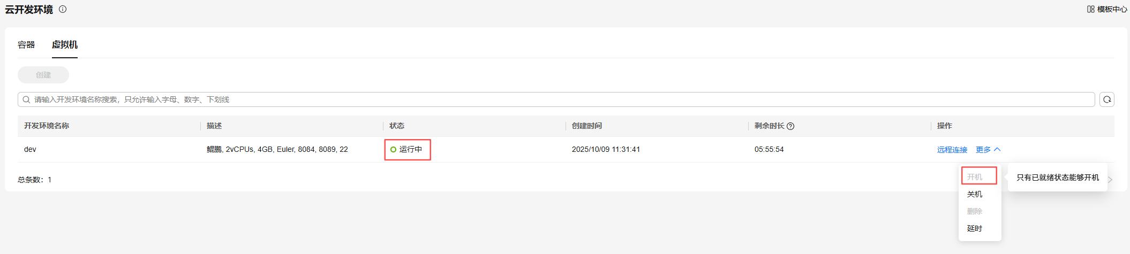
Task: Open 远程连接 for the dev environment
Action: [x=952, y=150]
